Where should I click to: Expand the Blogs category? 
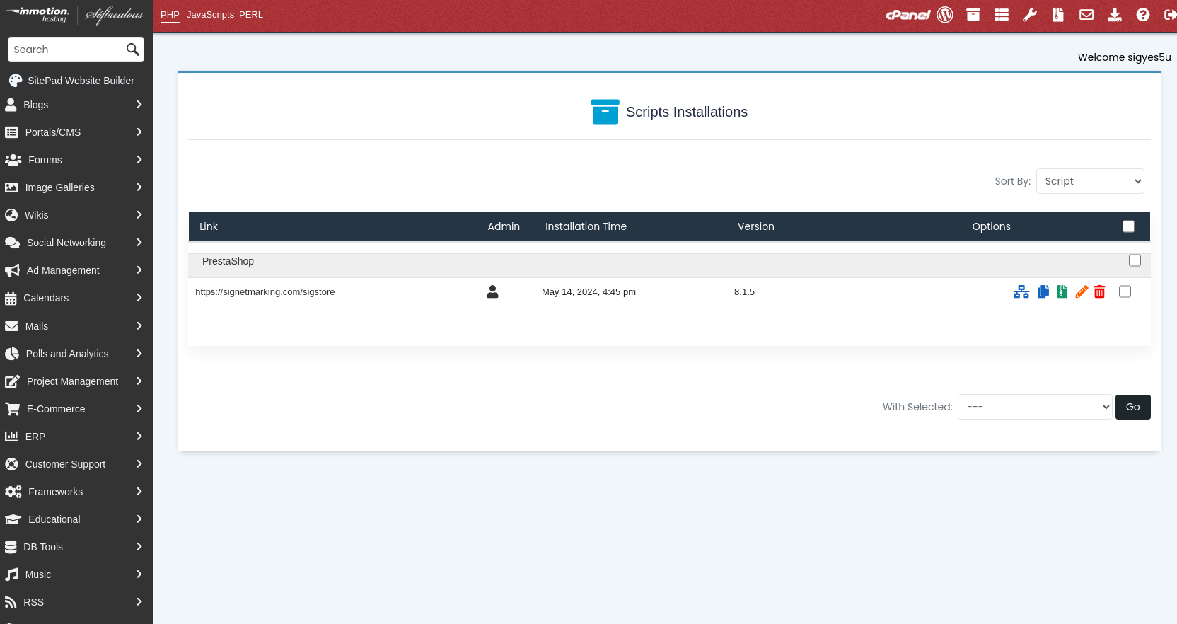[x=76, y=105]
